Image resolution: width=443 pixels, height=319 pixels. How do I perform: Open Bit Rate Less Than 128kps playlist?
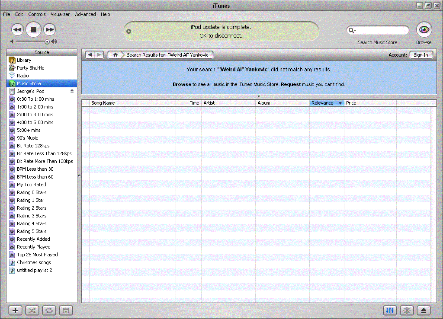[x=42, y=153]
